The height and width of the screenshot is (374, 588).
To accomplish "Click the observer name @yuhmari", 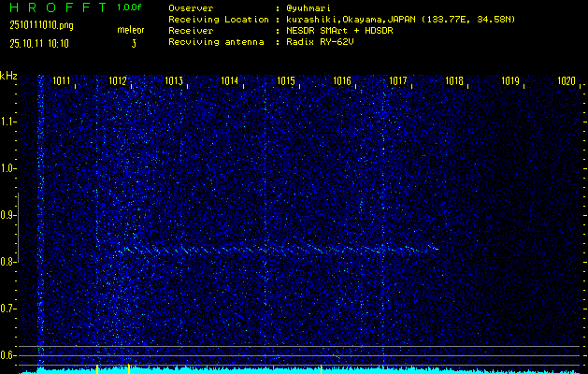I will pyautogui.click(x=308, y=8).
